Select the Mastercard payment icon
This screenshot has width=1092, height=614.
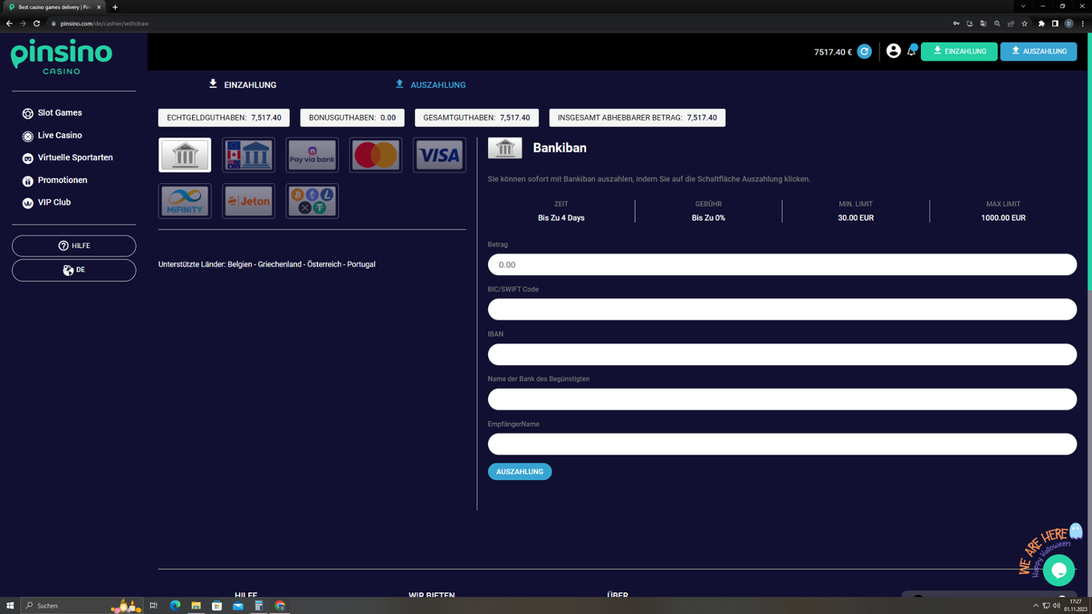tap(376, 155)
